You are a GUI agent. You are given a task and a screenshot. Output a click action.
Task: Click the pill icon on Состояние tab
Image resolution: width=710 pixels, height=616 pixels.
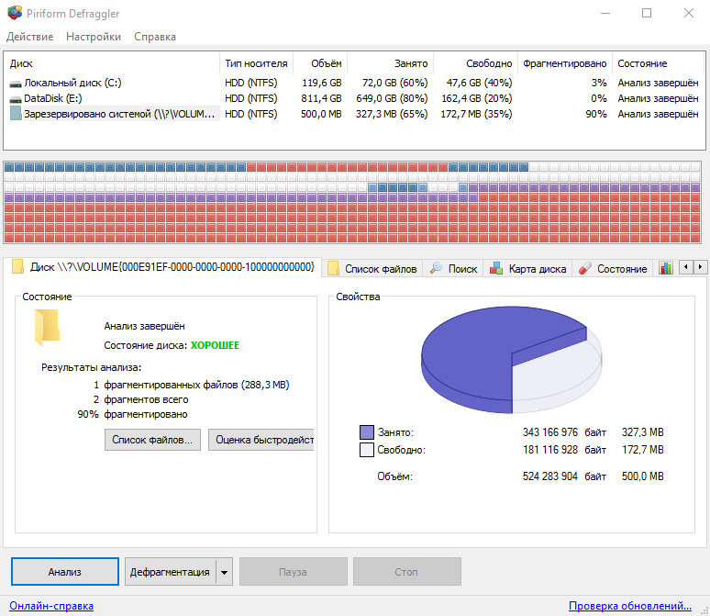584,268
